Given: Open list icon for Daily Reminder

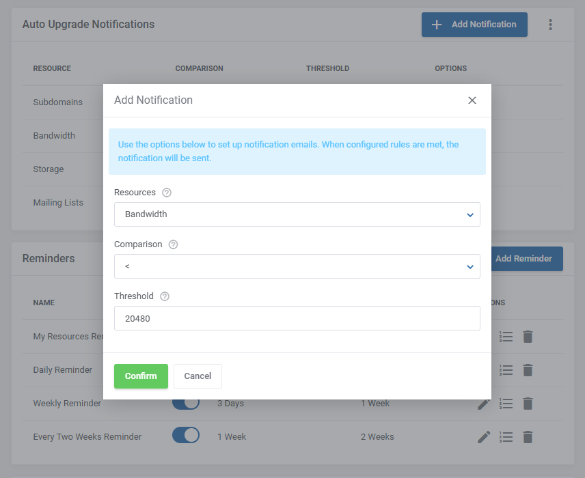Looking at the screenshot, I should pos(506,370).
